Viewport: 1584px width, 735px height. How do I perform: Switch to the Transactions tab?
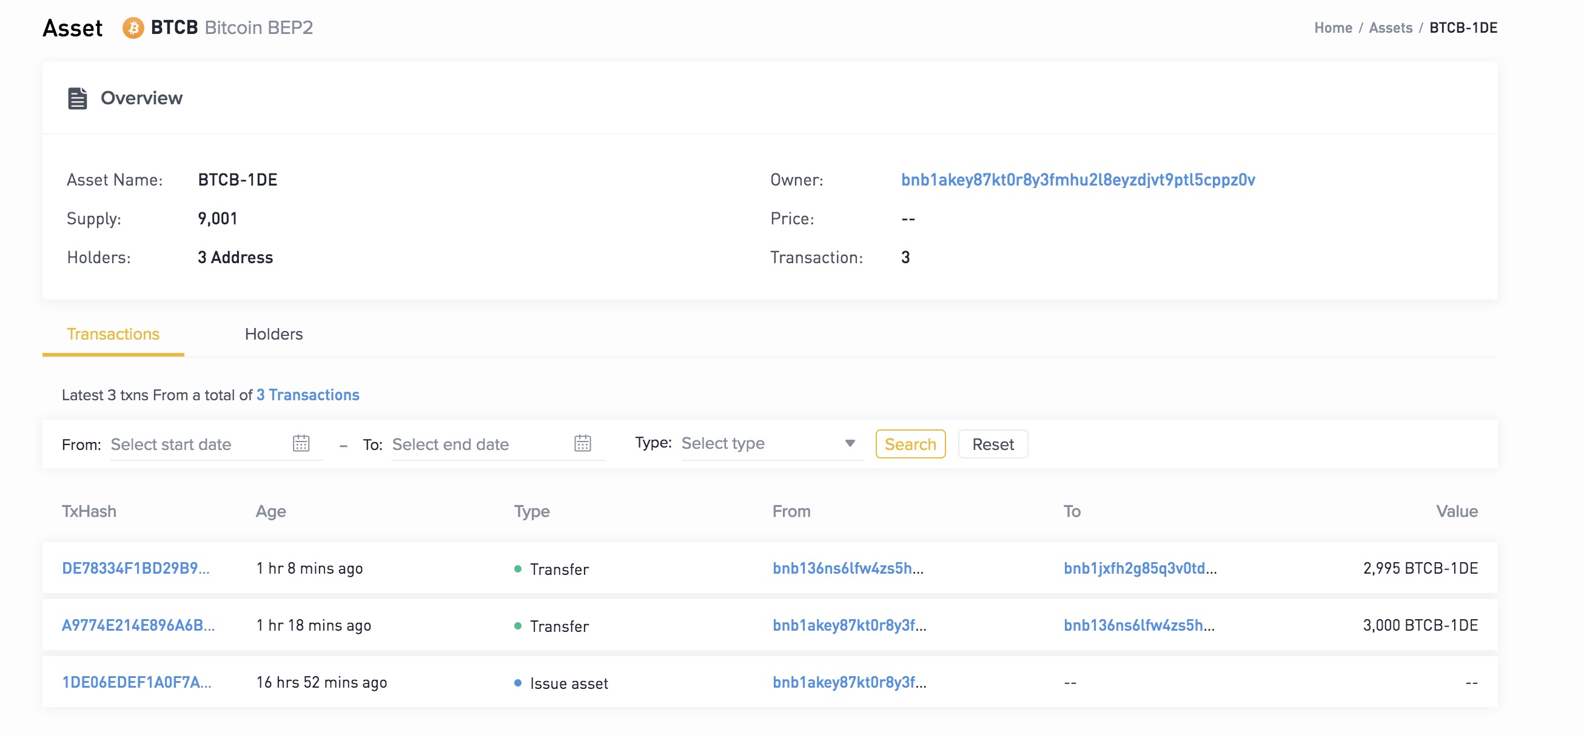coord(113,334)
